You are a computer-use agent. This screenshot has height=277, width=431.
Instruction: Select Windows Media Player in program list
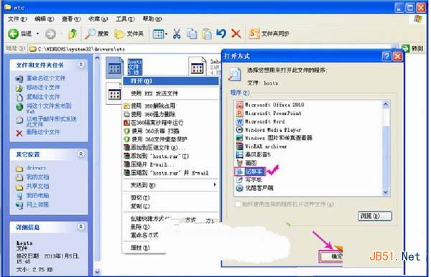click(269, 130)
